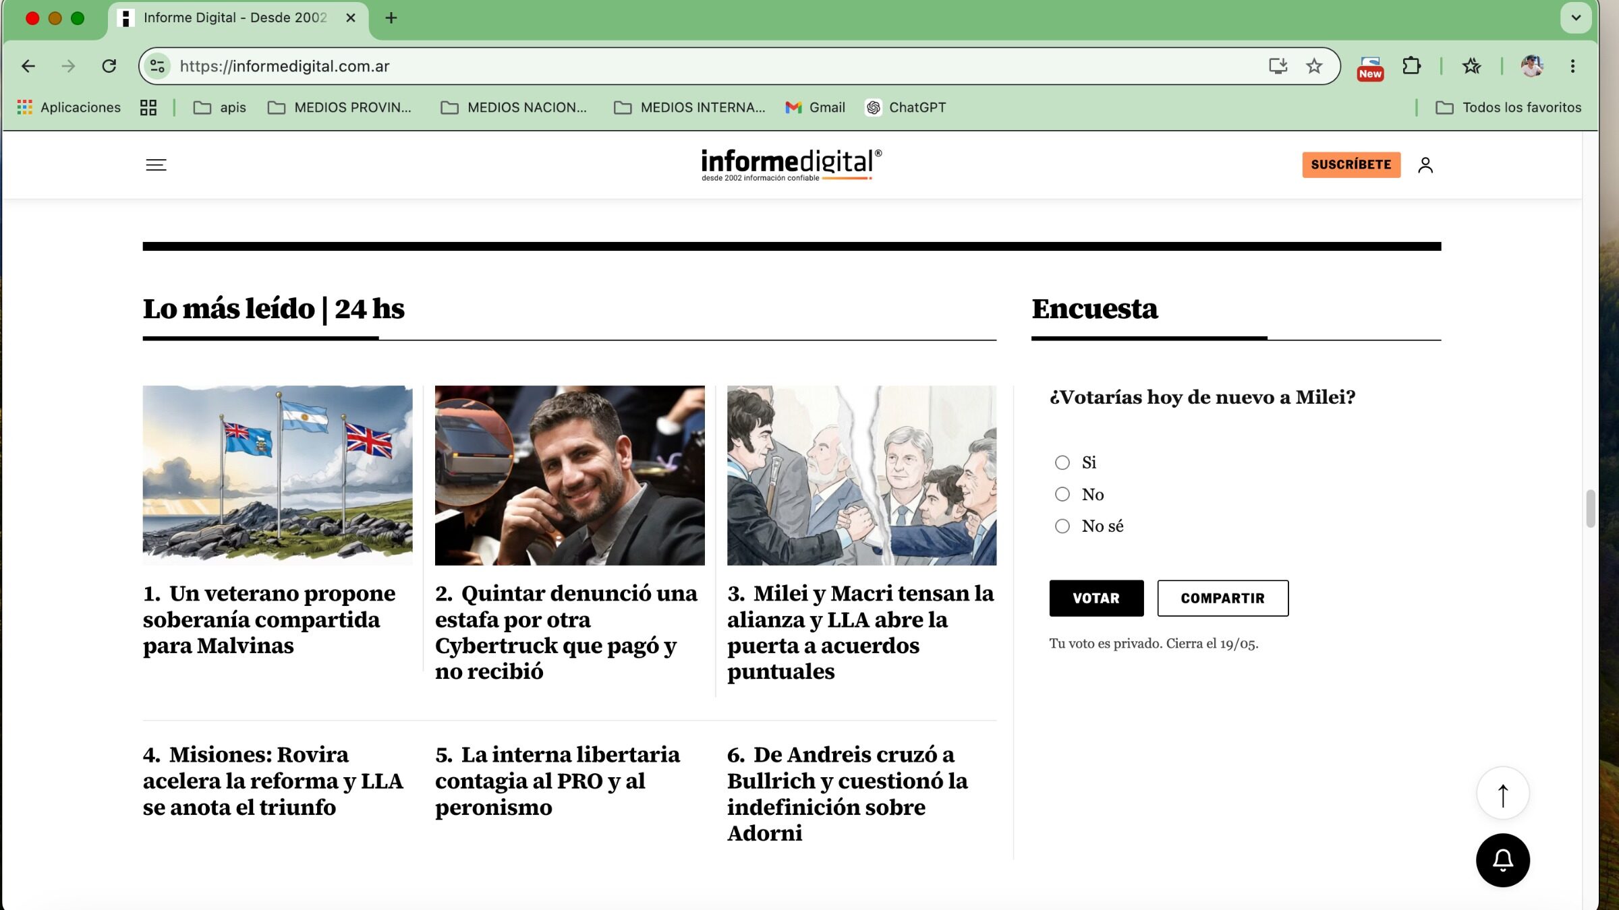Open the extension with New badge
Screen dimensions: 1619x910
coord(1370,67)
